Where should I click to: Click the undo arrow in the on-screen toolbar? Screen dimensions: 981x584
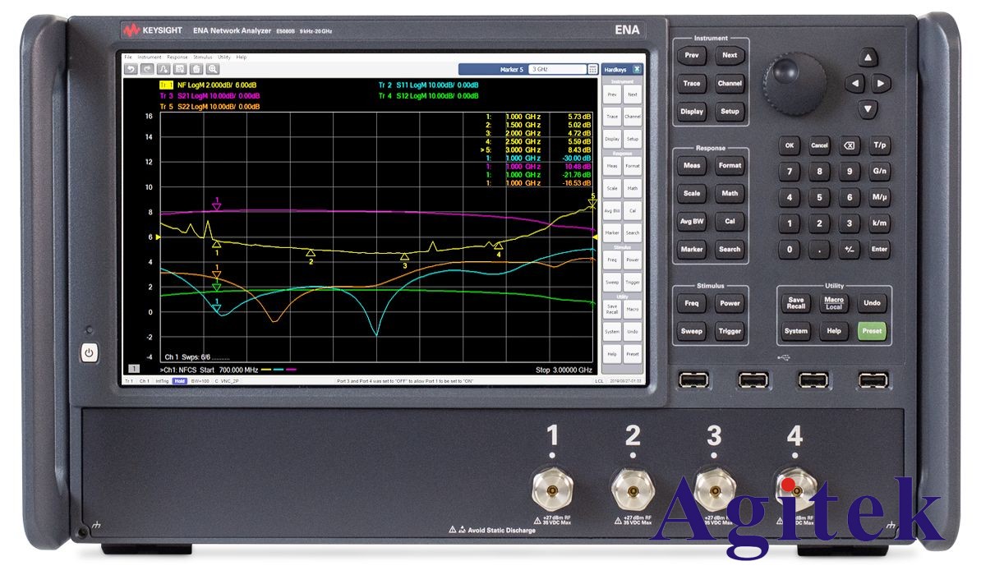pyautogui.click(x=130, y=69)
